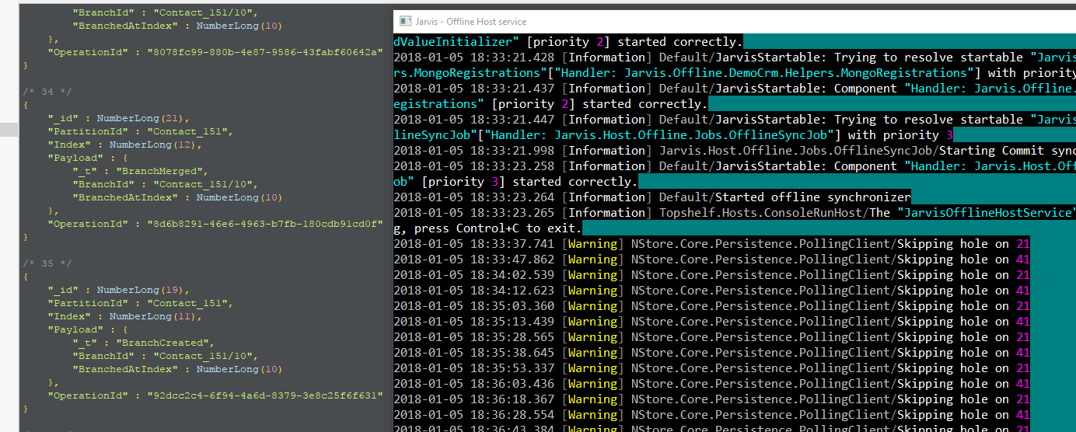Click '[priority 3] started correctly.' console line
The width and height of the screenshot is (1076, 432).
click(x=515, y=182)
